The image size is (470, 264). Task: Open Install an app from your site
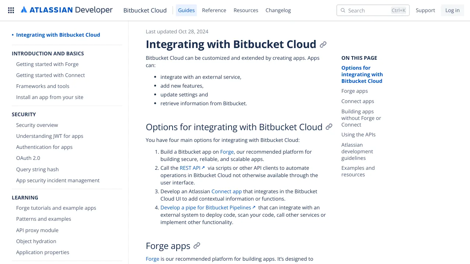(50, 97)
